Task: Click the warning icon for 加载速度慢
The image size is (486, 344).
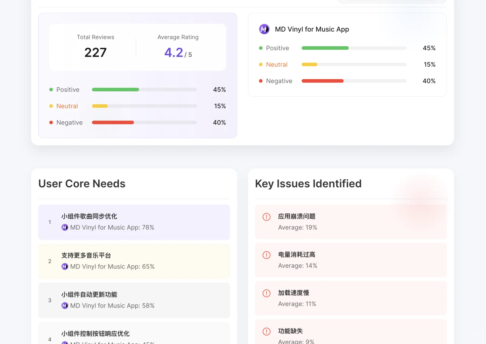Action: pos(266,293)
